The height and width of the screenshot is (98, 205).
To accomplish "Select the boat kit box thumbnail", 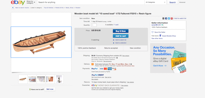I will [x=32, y=79].
